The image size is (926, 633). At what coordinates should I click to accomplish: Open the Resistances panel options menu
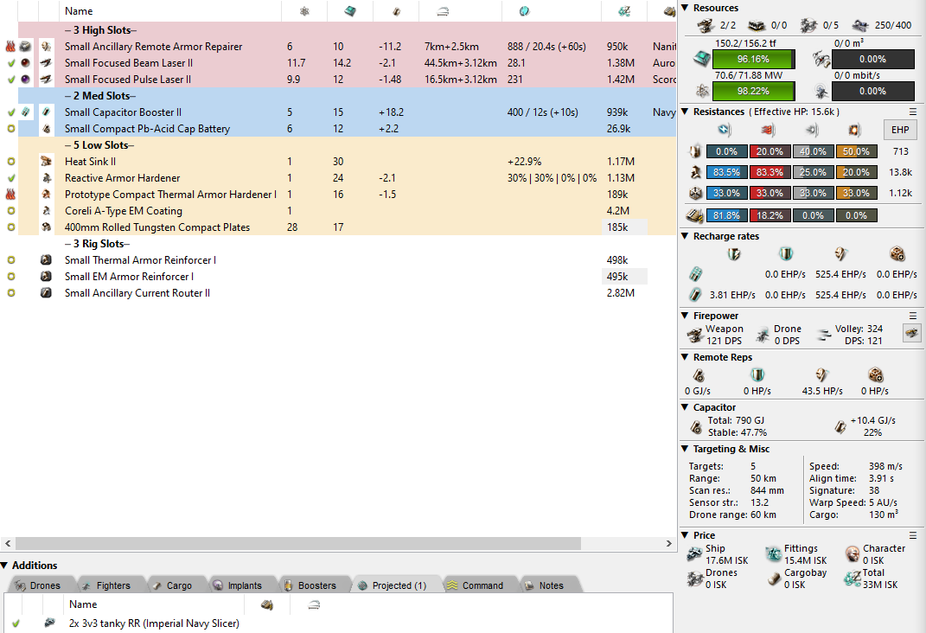tap(912, 112)
